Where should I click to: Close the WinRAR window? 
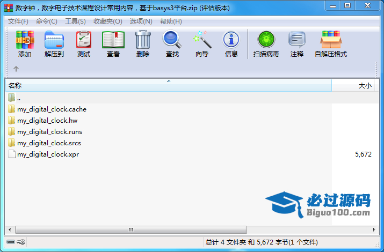click(367, 6)
